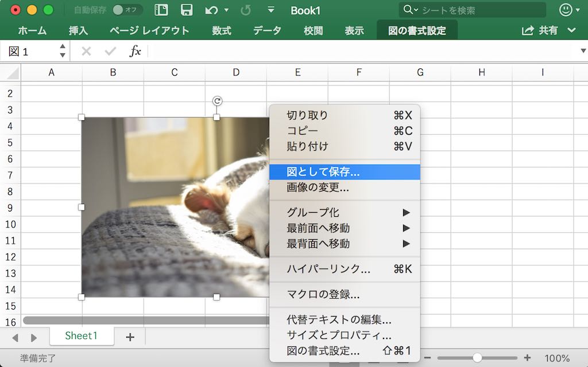Insert a function using the fx icon
The image size is (588, 367).
click(x=136, y=51)
